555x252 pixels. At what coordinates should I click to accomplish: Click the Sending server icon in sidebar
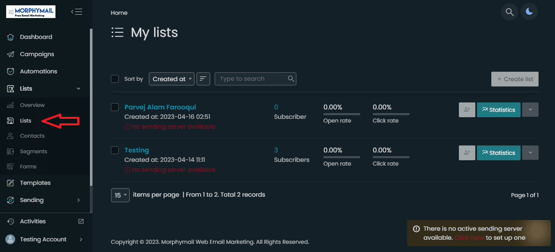pyautogui.click(x=11, y=200)
